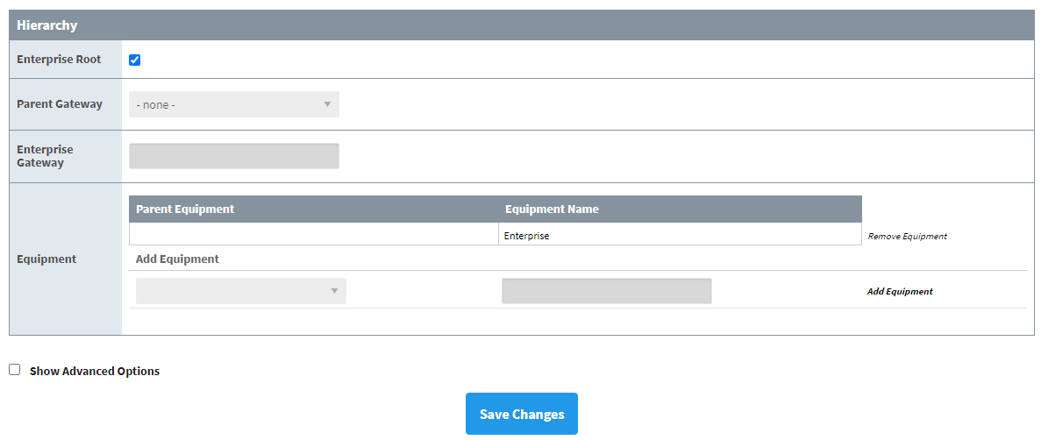
Task: Expand the Add Equipment parent dropdown
Action: pyautogui.click(x=240, y=291)
